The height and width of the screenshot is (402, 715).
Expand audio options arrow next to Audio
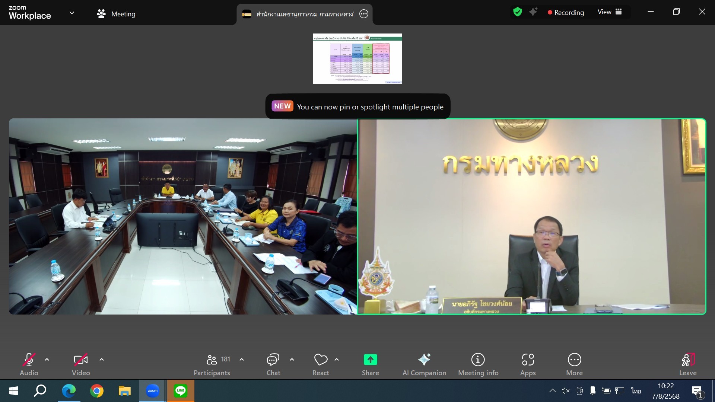pos(47,360)
